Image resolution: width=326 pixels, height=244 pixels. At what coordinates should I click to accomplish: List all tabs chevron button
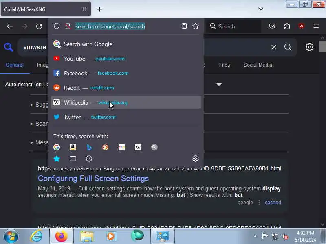[261, 9]
